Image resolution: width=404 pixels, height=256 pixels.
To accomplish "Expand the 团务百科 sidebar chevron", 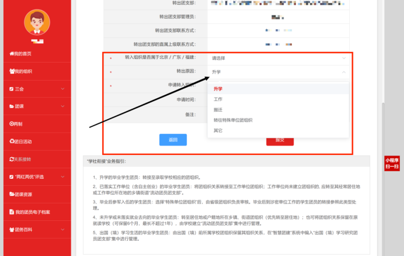I will click(62, 229).
